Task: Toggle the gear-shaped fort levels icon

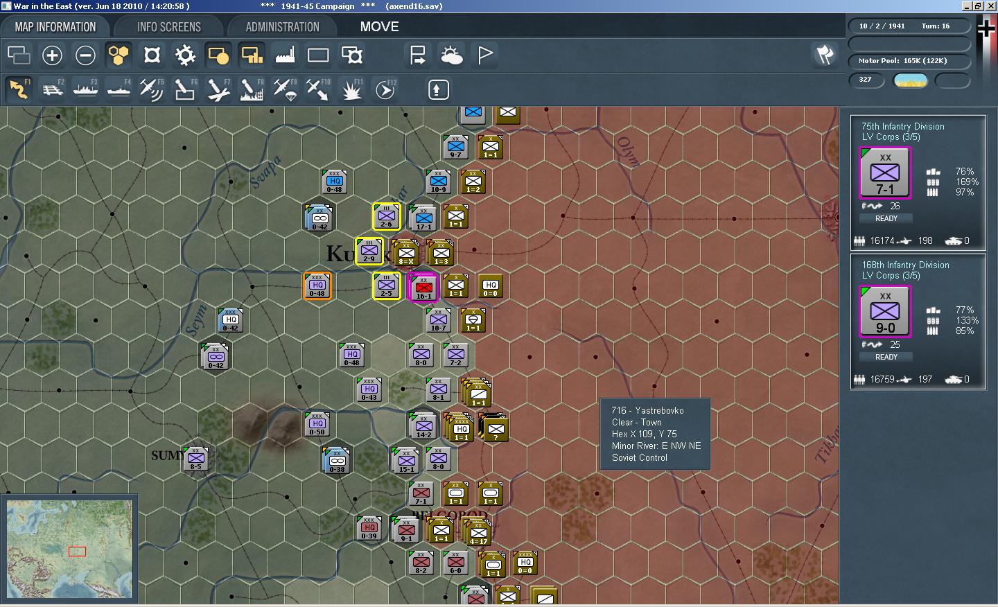Action: [185, 55]
